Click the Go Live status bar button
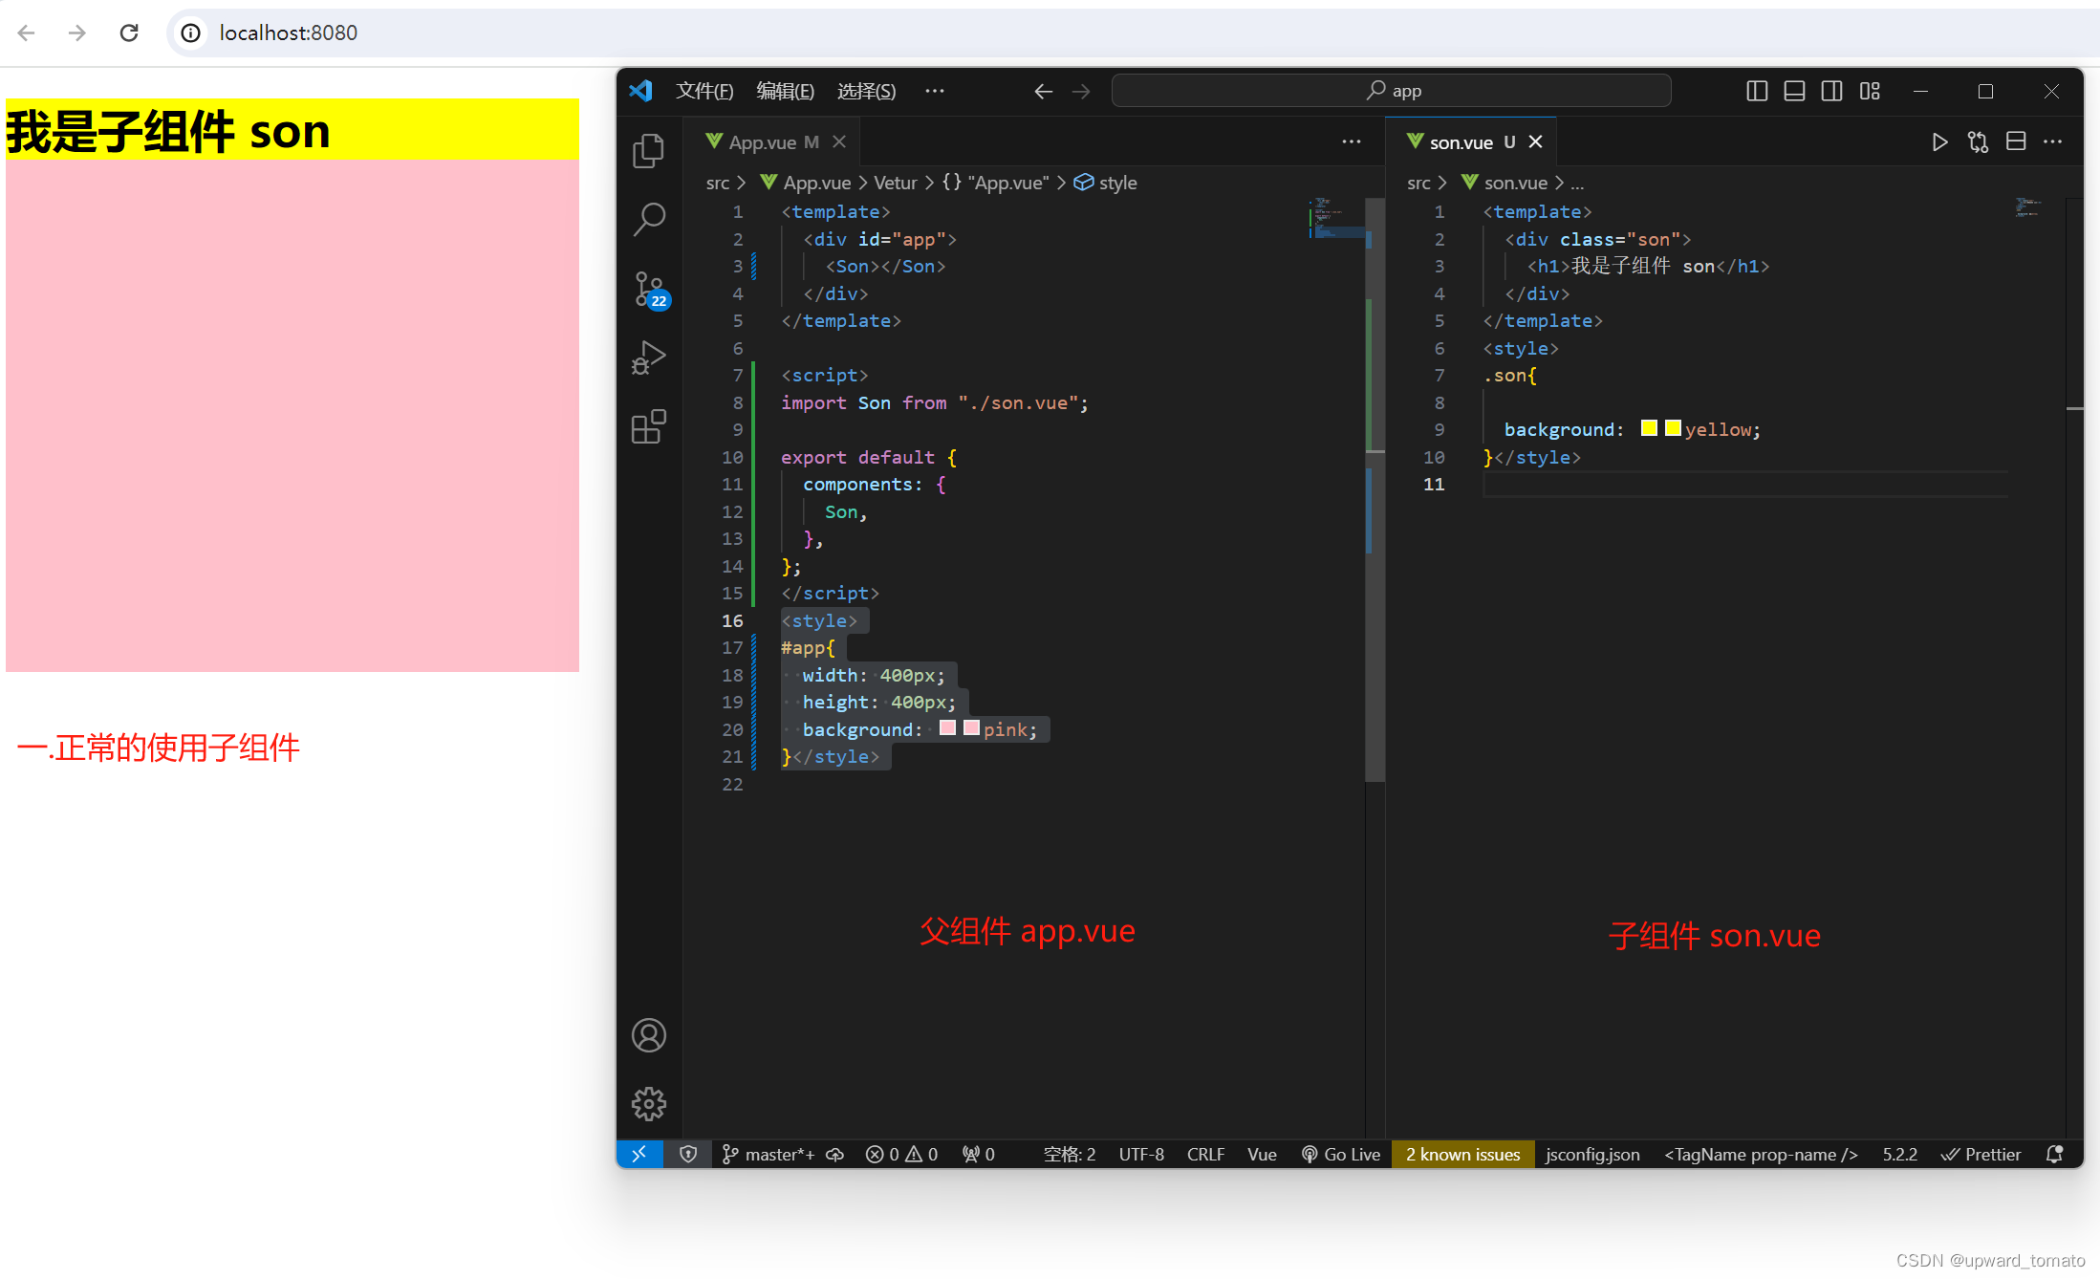The height and width of the screenshot is (1279, 2100). tap(1339, 1155)
